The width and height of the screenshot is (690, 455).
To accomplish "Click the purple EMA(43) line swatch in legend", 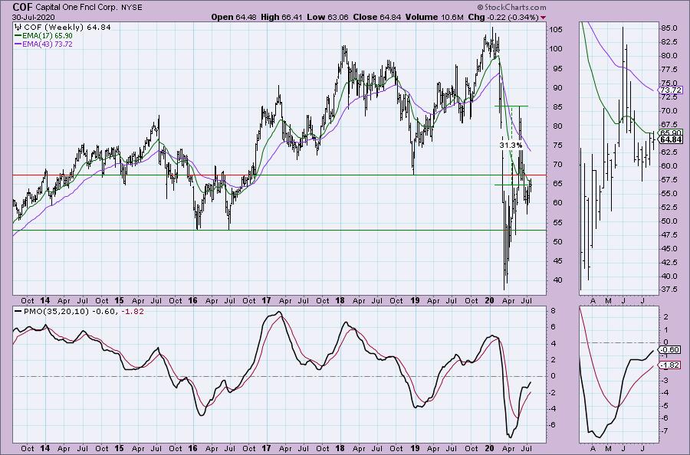I will click(x=18, y=44).
